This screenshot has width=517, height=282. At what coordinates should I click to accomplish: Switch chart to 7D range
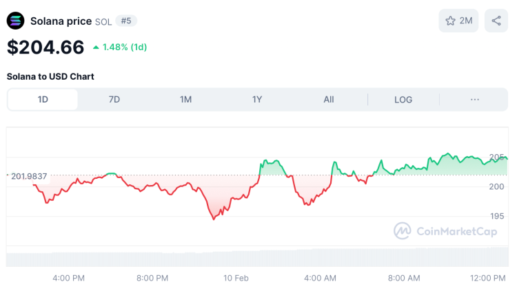point(114,100)
